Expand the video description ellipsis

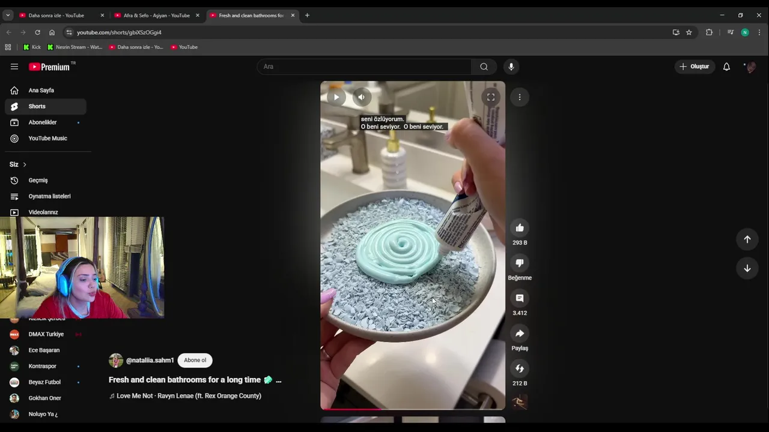278,380
